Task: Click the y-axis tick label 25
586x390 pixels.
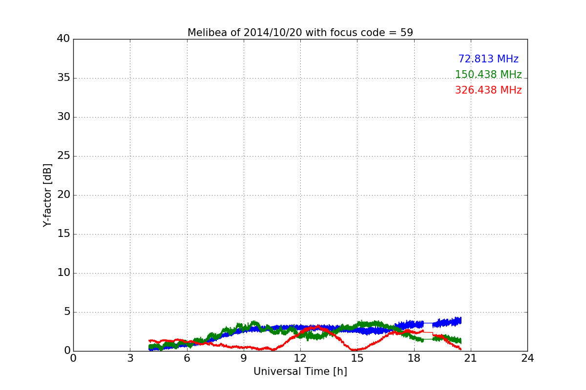Action: click(63, 156)
